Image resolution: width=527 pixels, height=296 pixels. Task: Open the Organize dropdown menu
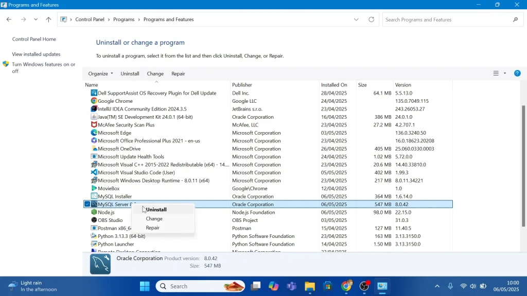[x=100, y=73]
